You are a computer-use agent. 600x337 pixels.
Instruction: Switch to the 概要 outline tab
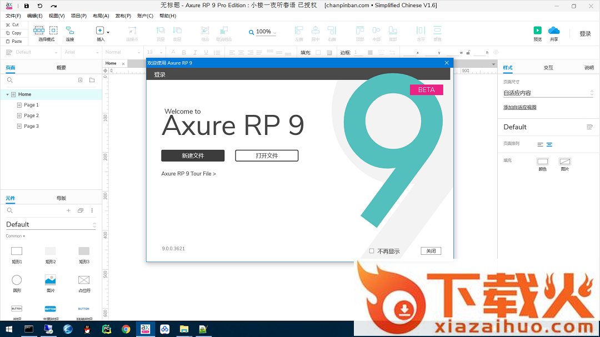(61, 68)
